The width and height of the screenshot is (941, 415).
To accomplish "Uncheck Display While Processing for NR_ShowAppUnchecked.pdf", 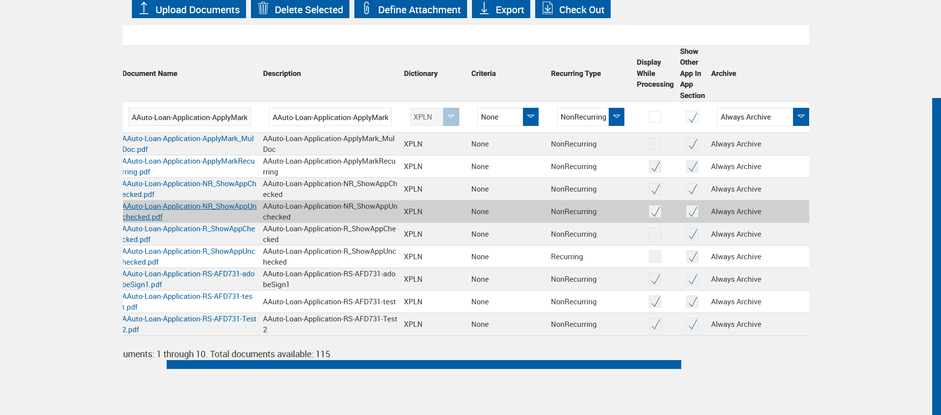I will 655,212.
